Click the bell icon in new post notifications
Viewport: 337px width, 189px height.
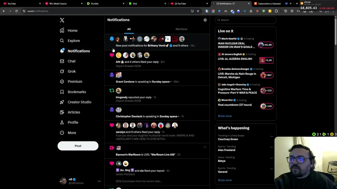tap(112, 39)
